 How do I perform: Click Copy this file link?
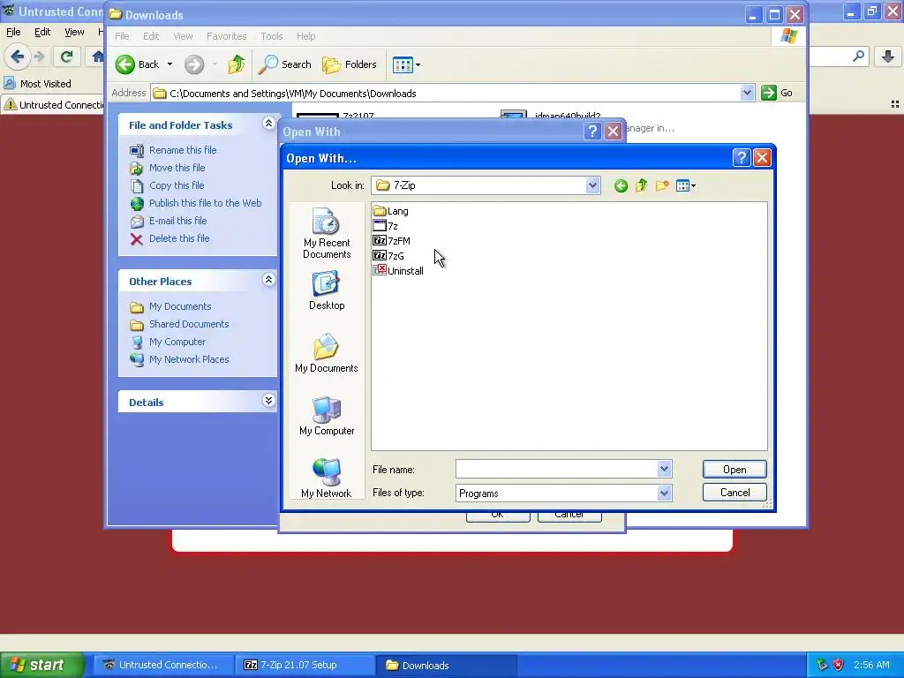click(x=177, y=185)
